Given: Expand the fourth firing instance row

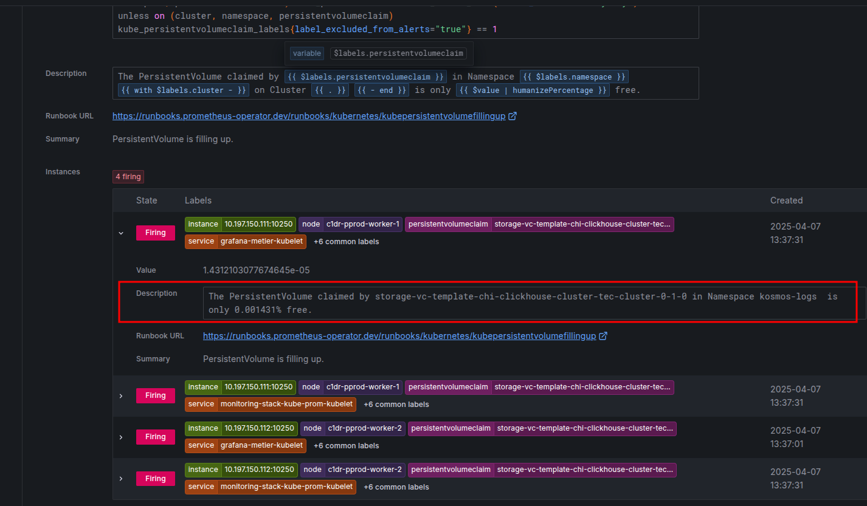Looking at the screenshot, I should tap(121, 478).
